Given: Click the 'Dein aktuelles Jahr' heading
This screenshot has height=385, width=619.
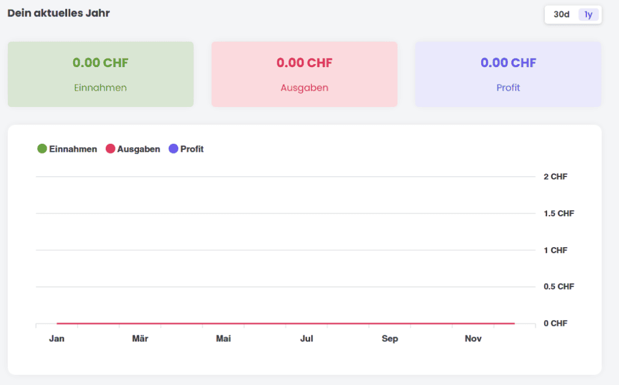Looking at the screenshot, I should [59, 13].
